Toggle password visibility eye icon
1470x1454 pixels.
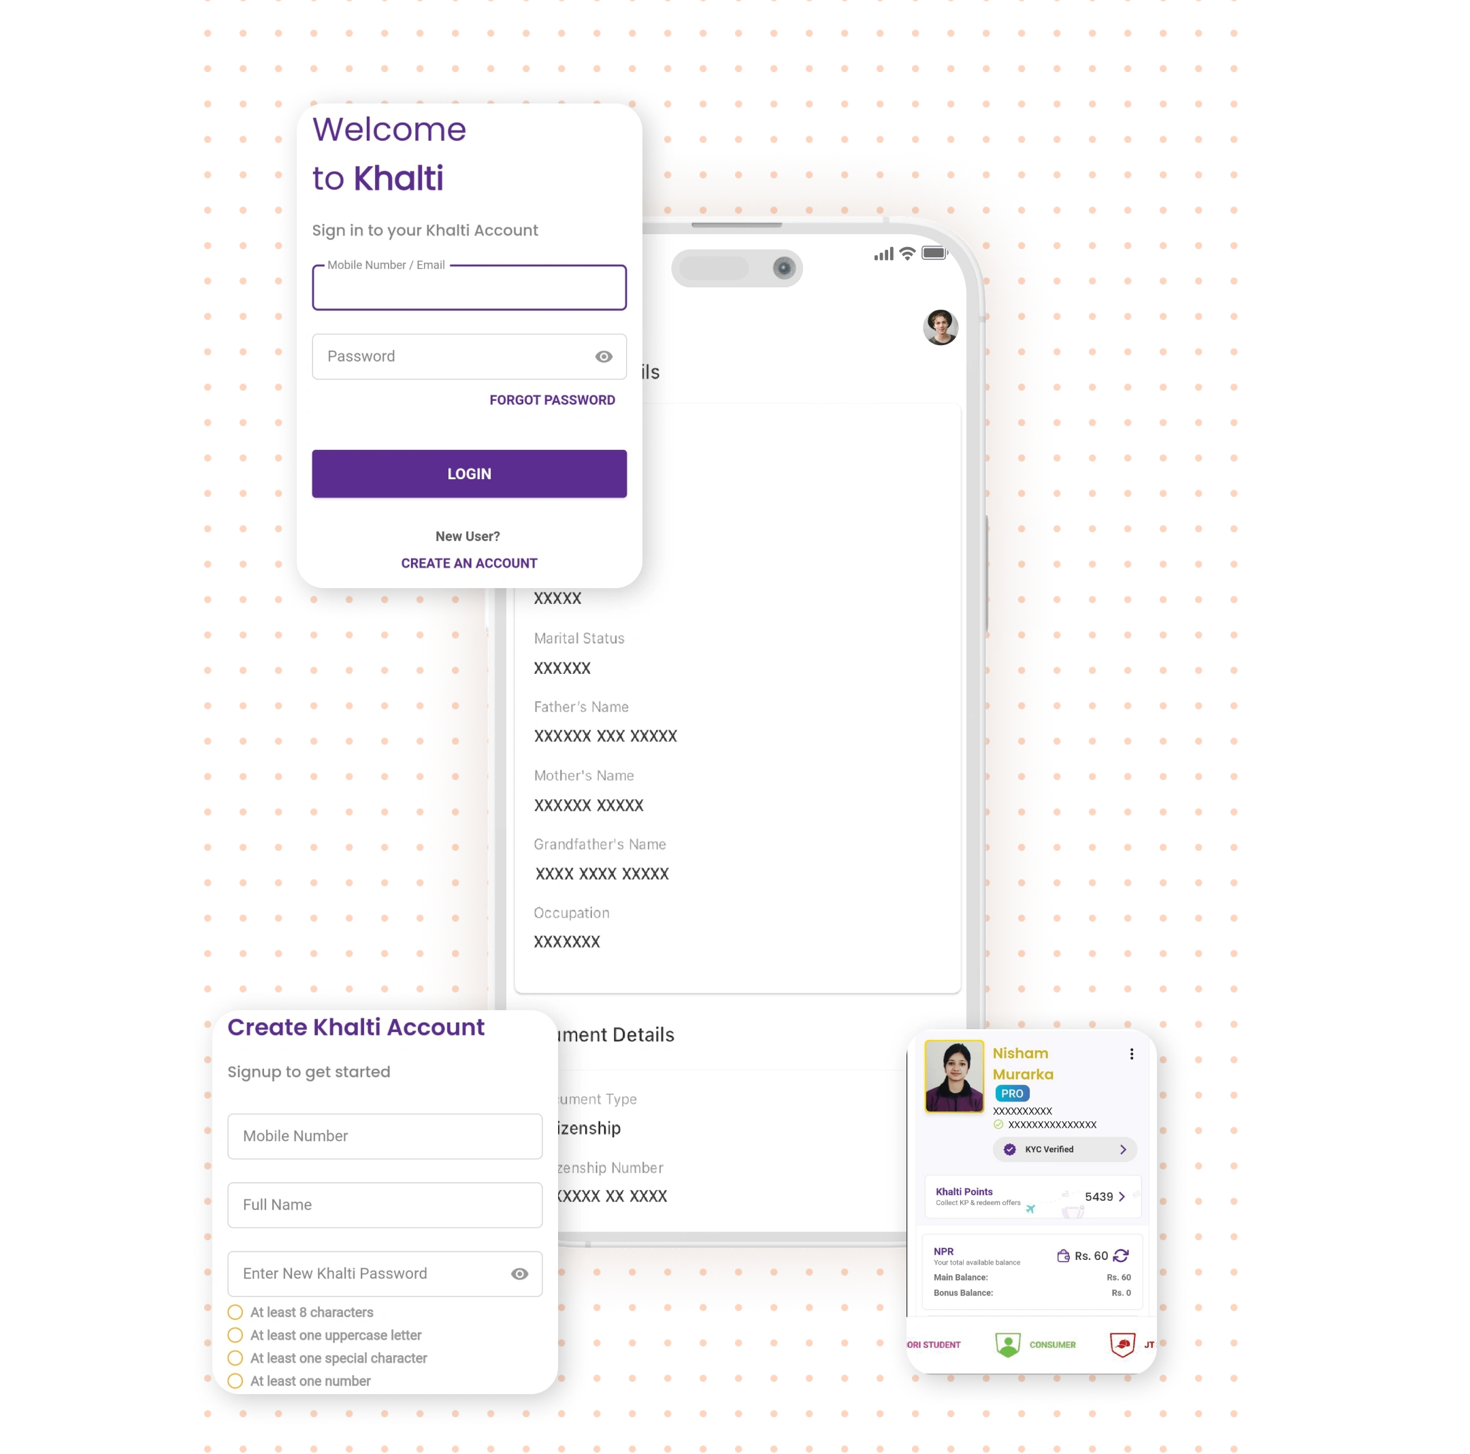click(x=604, y=355)
